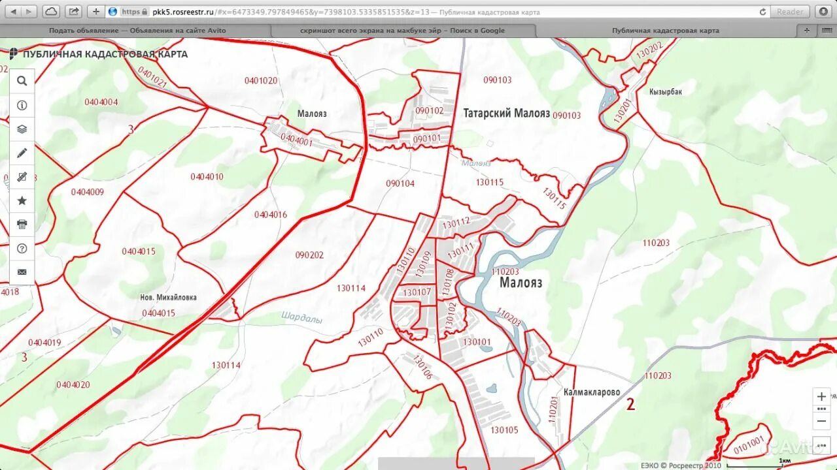Go forward with Safari forward arrow

tap(29, 12)
